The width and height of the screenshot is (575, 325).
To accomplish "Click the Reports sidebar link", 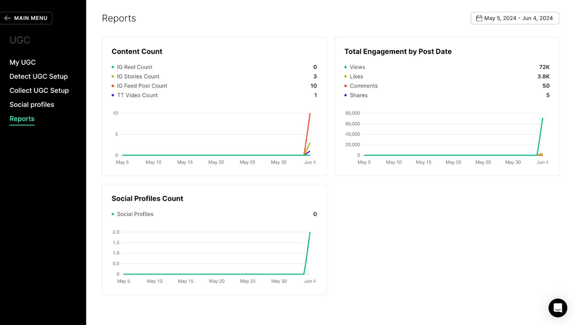I will tap(22, 119).
